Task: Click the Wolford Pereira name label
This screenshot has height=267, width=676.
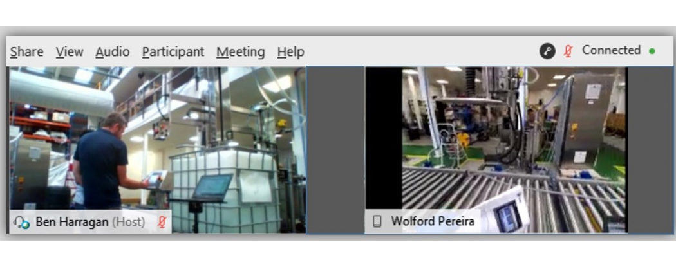Action: click(x=432, y=222)
